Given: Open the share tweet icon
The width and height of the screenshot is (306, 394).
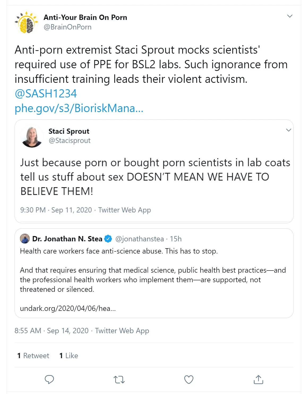Looking at the screenshot, I should click(258, 380).
